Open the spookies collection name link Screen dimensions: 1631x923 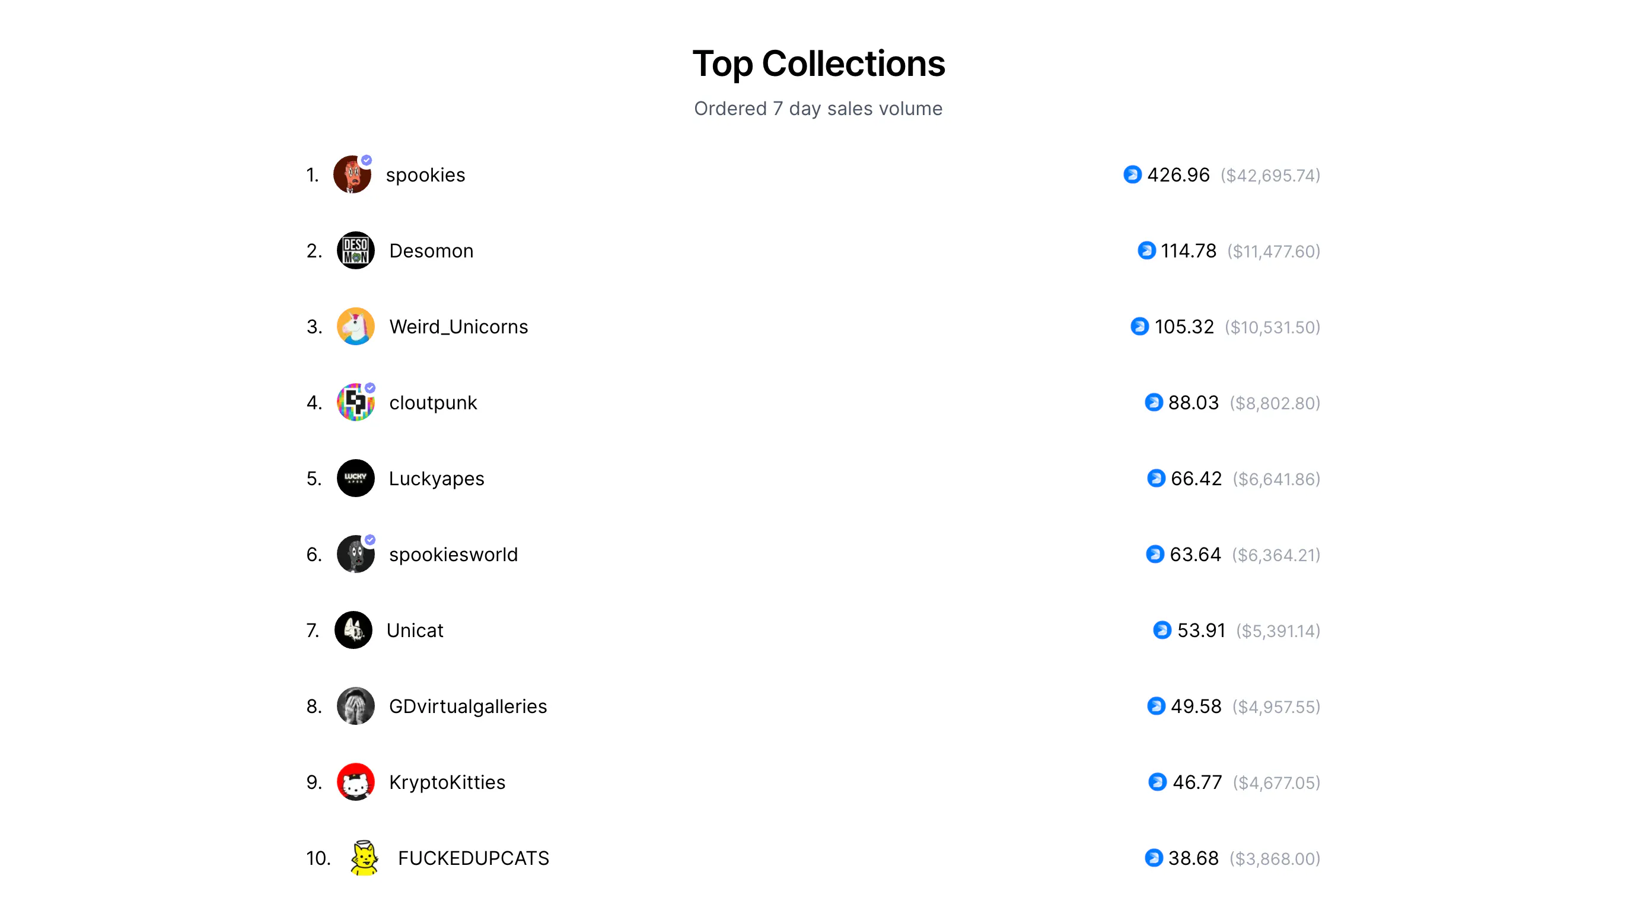425,175
